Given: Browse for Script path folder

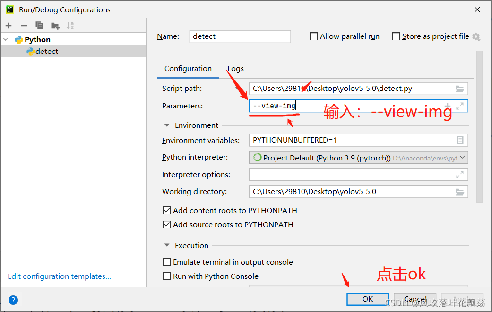Looking at the screenshot, I should (x=460, y=89).
